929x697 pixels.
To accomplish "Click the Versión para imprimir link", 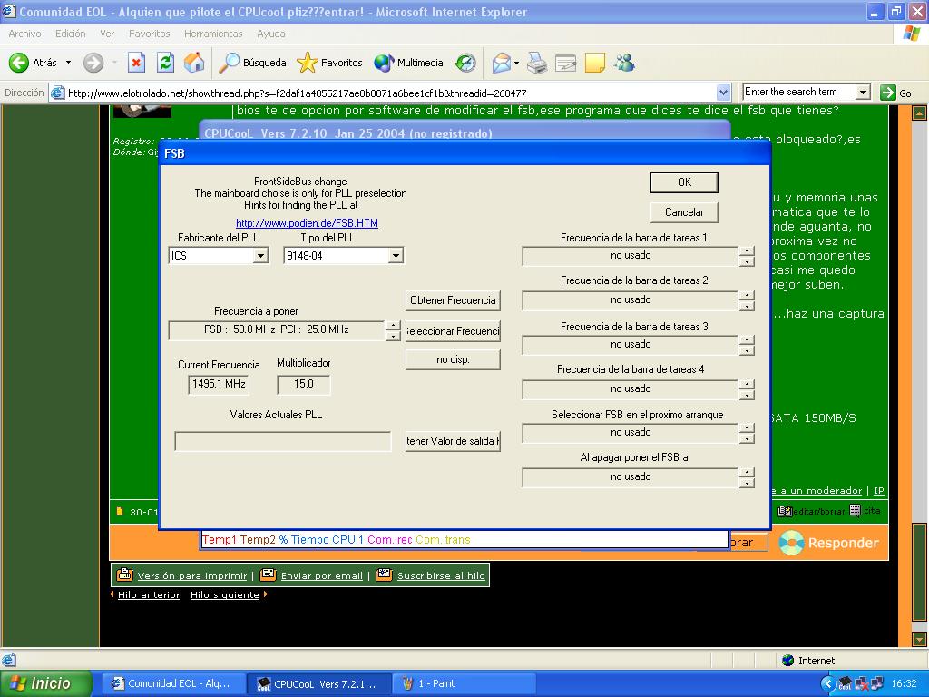I will click(192, 575).
